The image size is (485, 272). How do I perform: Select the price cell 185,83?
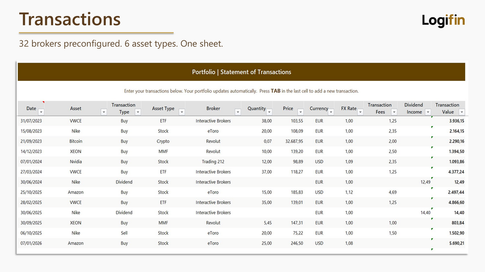tap(297, 192)
